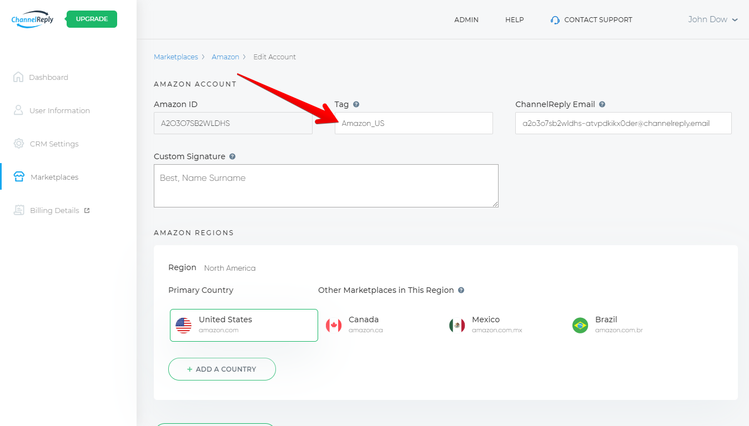Click the green UPGRADE button
749x426 pixels.
92,19
